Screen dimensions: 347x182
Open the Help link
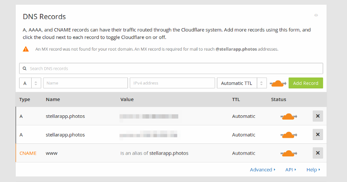coord(313,169)
